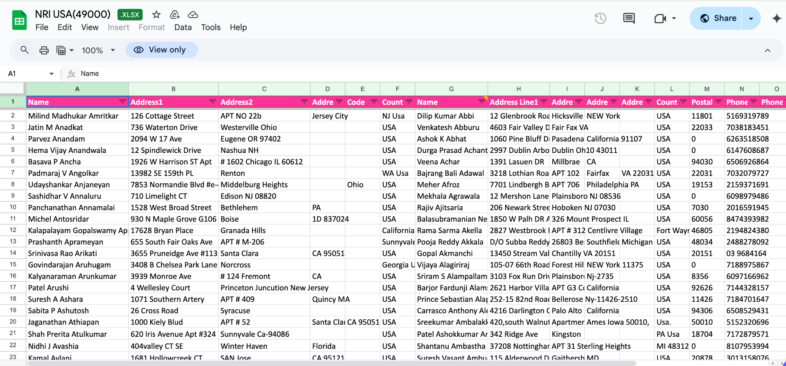Open filter on Name column A
The width and height of the screenshot is (786, 366).
point(122,102)
